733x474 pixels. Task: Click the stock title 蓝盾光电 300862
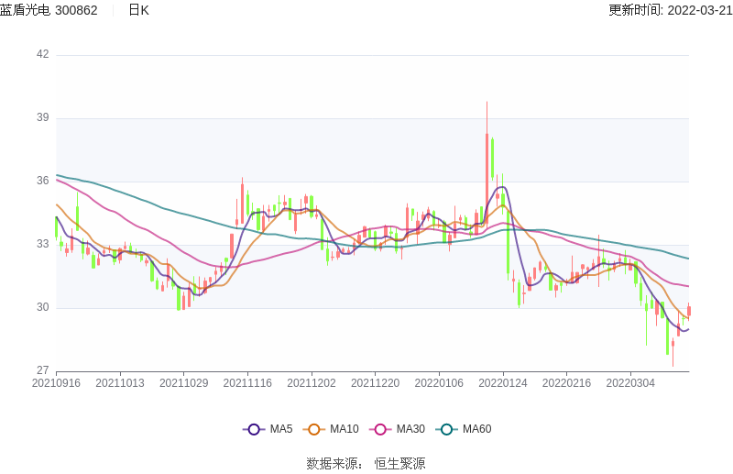pyautogui.click(x=49, y=10)
